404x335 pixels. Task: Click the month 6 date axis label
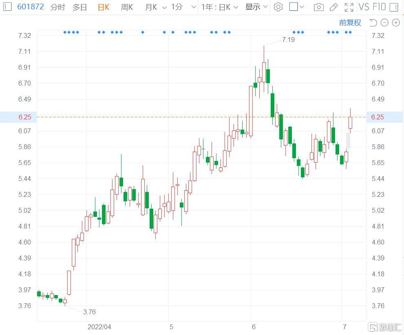(x=254, y=327)
